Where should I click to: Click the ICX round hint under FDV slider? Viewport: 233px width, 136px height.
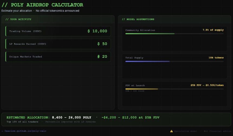(x=135, y=91)
